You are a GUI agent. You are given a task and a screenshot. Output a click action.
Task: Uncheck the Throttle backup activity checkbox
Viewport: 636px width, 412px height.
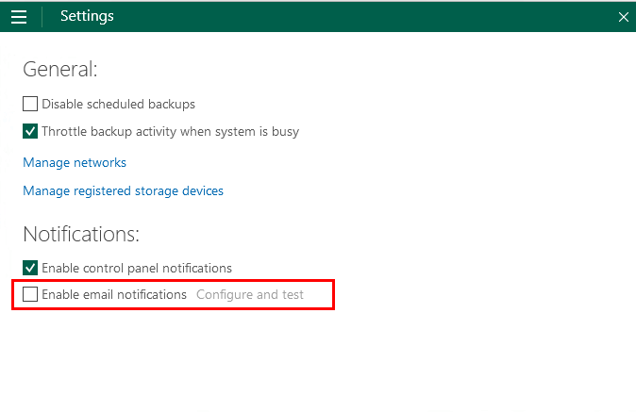(x=30, y=131)
